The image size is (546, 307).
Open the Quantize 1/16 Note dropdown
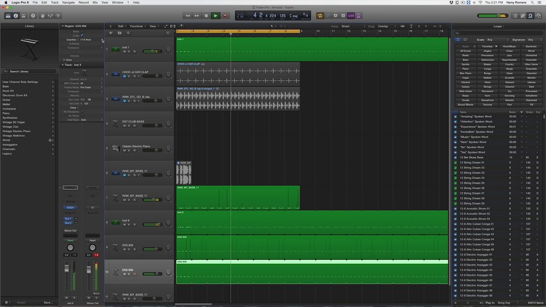point(91,40)
